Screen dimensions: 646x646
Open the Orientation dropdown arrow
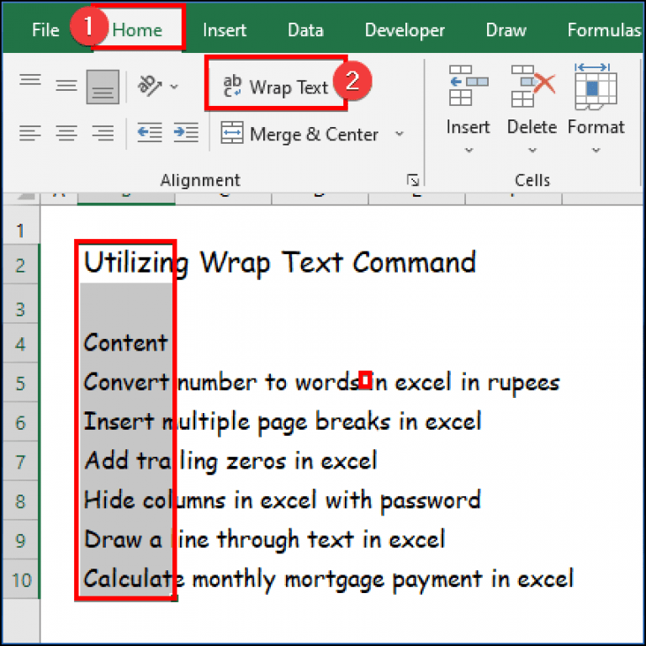(174, 87)
